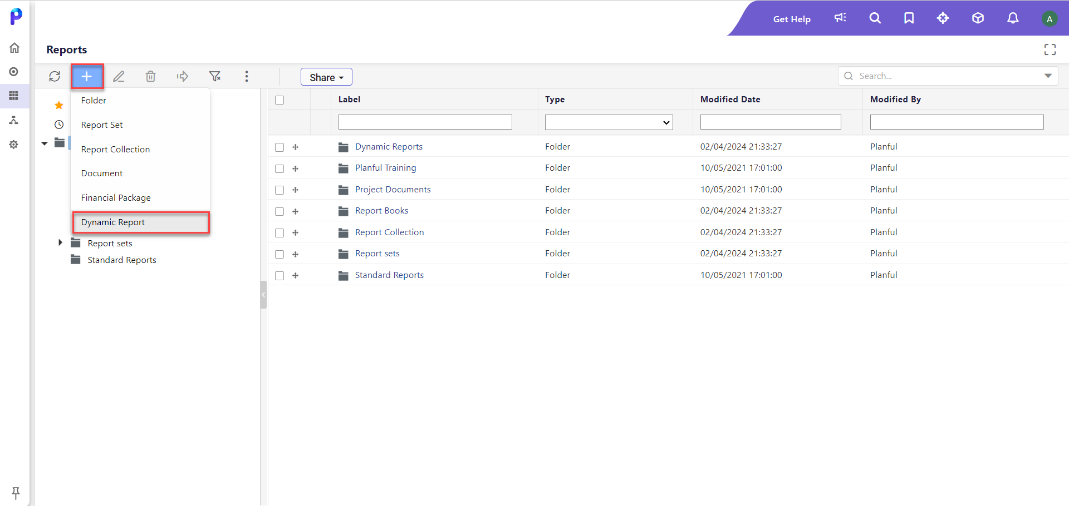
Task: Click the Modified By filter field
Action: [x=957, y=122]
